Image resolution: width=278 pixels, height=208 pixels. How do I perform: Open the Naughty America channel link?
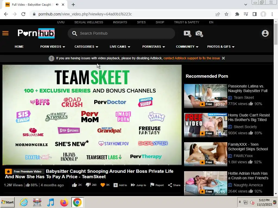click(x=248, y=185)
